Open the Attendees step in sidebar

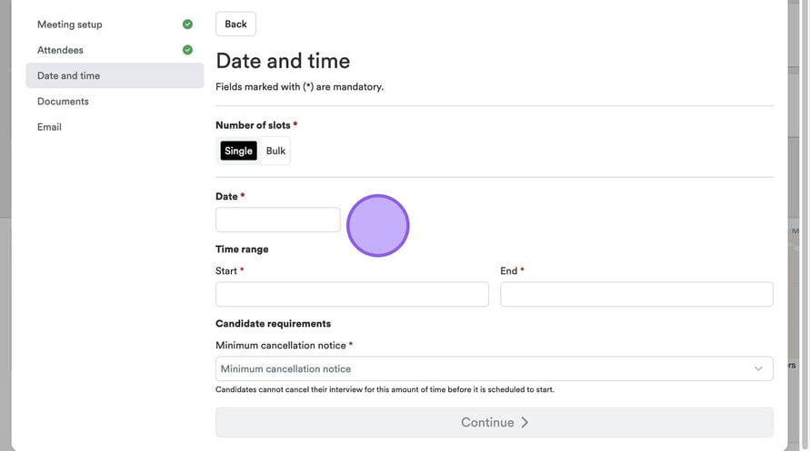60,50
